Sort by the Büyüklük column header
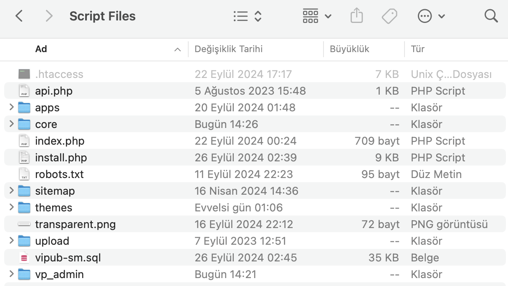Screen dimensions: 508x286 [x=349, y=49]
